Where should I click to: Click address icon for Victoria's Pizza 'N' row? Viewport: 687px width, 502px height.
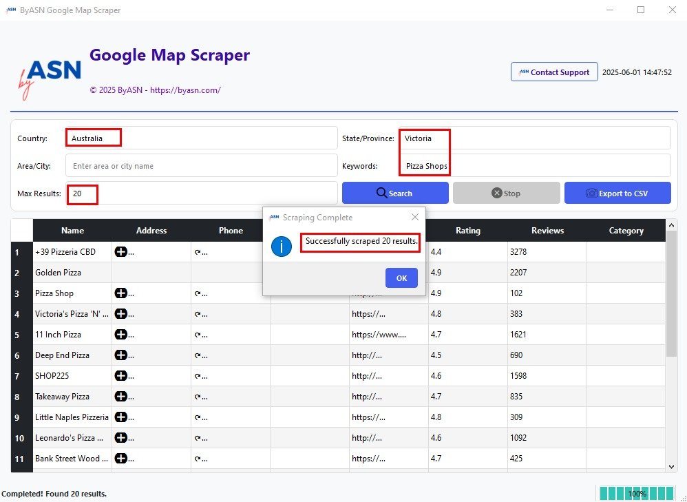click(x=120, y=313)
